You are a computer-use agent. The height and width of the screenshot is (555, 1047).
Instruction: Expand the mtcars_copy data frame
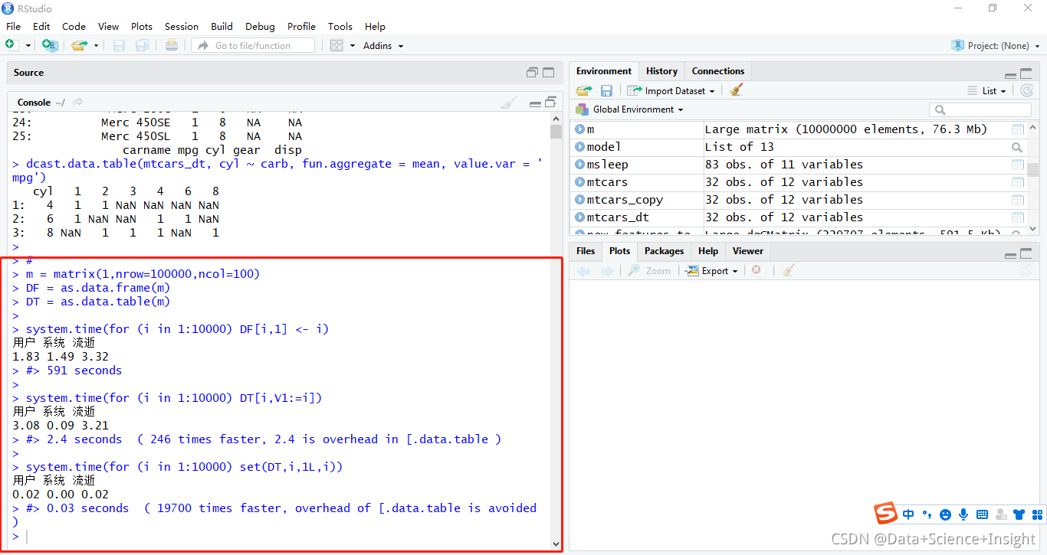pos(580,200)
